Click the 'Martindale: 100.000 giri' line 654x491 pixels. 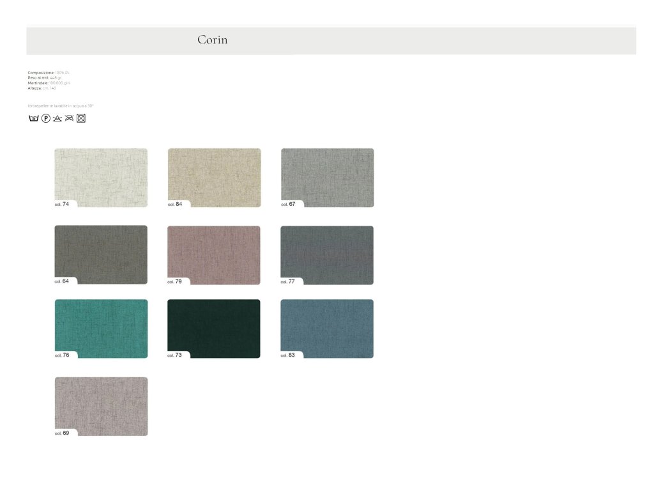(49, 83)
